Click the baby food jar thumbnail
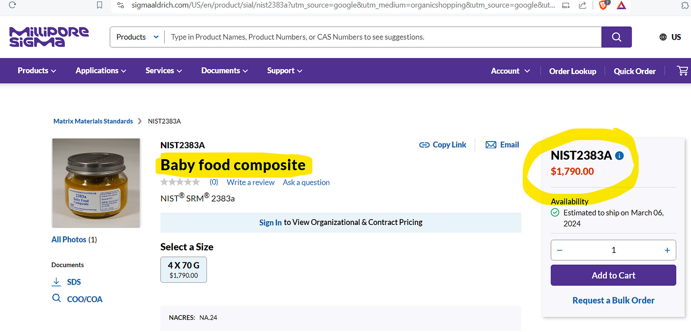This screenshot has height=332, width=691. coord(96,183)
